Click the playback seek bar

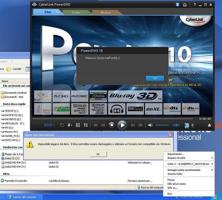113,119
